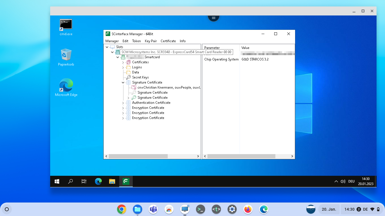Click the Certificates node icon

tap(129, 62)
